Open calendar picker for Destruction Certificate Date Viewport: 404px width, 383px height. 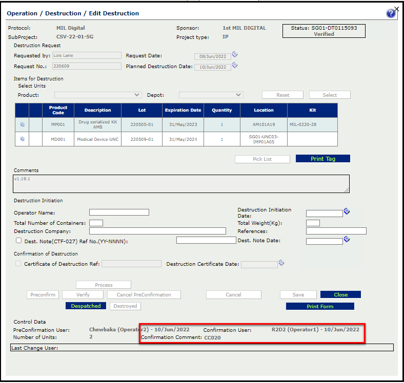tap(281, 263)
